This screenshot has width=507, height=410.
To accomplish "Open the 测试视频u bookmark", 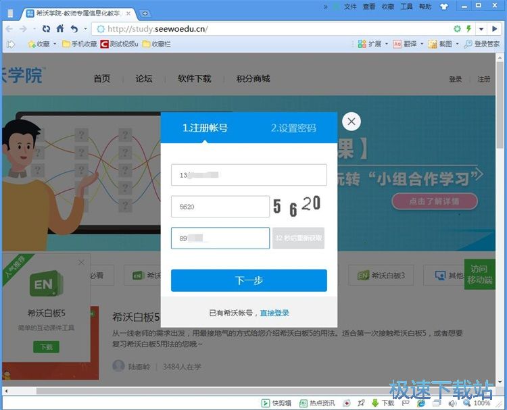I will click(x=119, y=44).
